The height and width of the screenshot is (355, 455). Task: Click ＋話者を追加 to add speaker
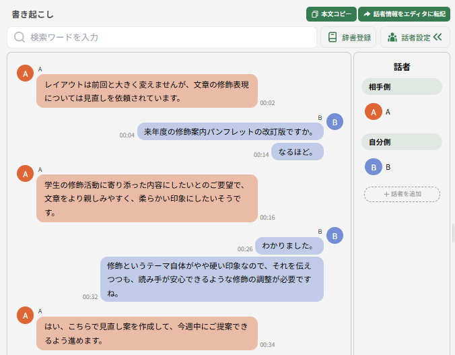pos(402,194)
